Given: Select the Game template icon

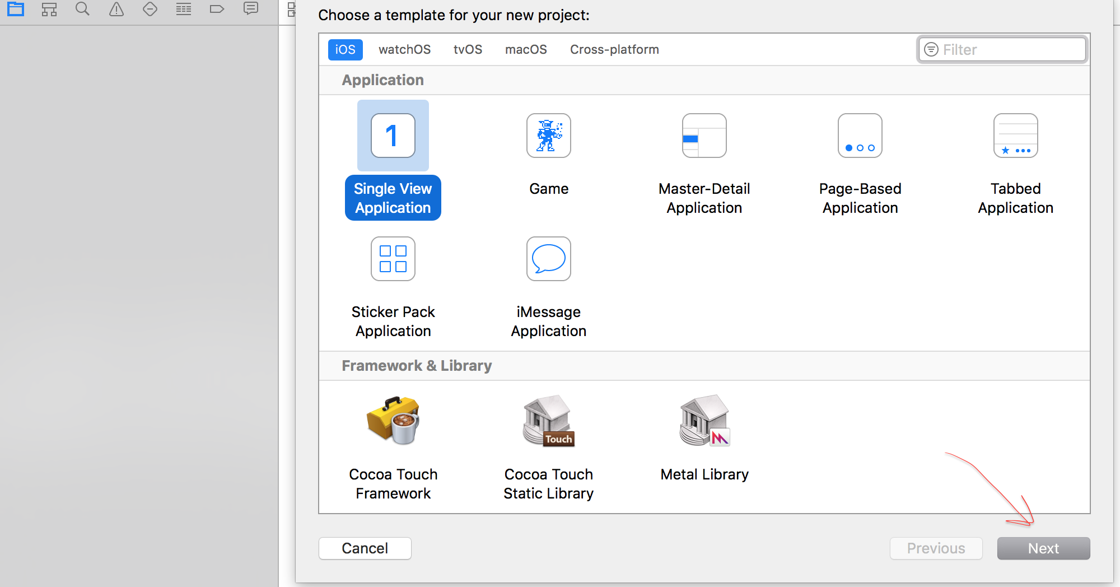Looking at the screenshot, I should (x=548, y=136).
